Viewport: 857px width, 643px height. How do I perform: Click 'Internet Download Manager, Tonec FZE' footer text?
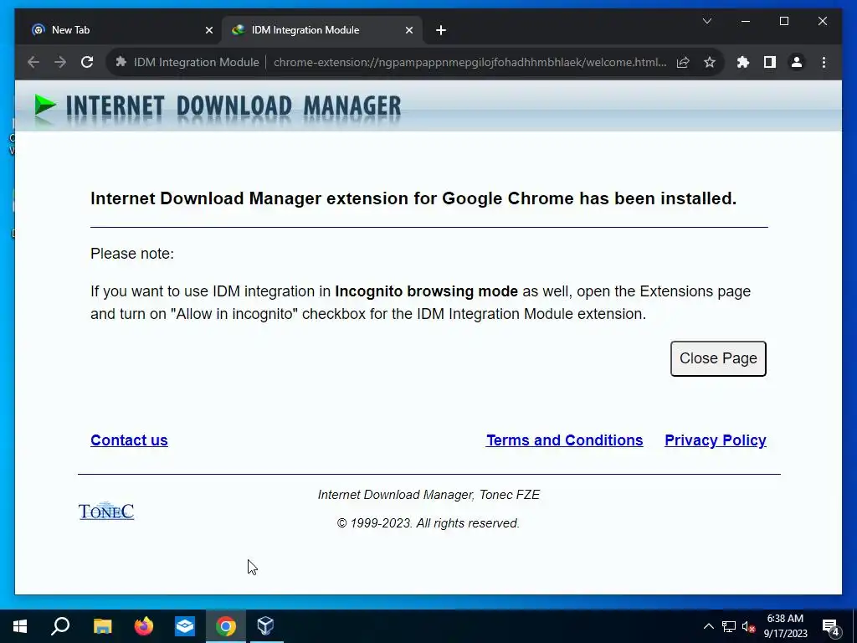pyautogui.click(x=429, y=495)
